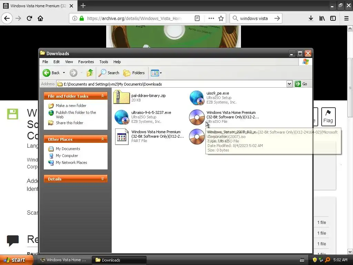Collapse the File and Folder Tasks panel
Screen dimensions: 353x265
102,96
